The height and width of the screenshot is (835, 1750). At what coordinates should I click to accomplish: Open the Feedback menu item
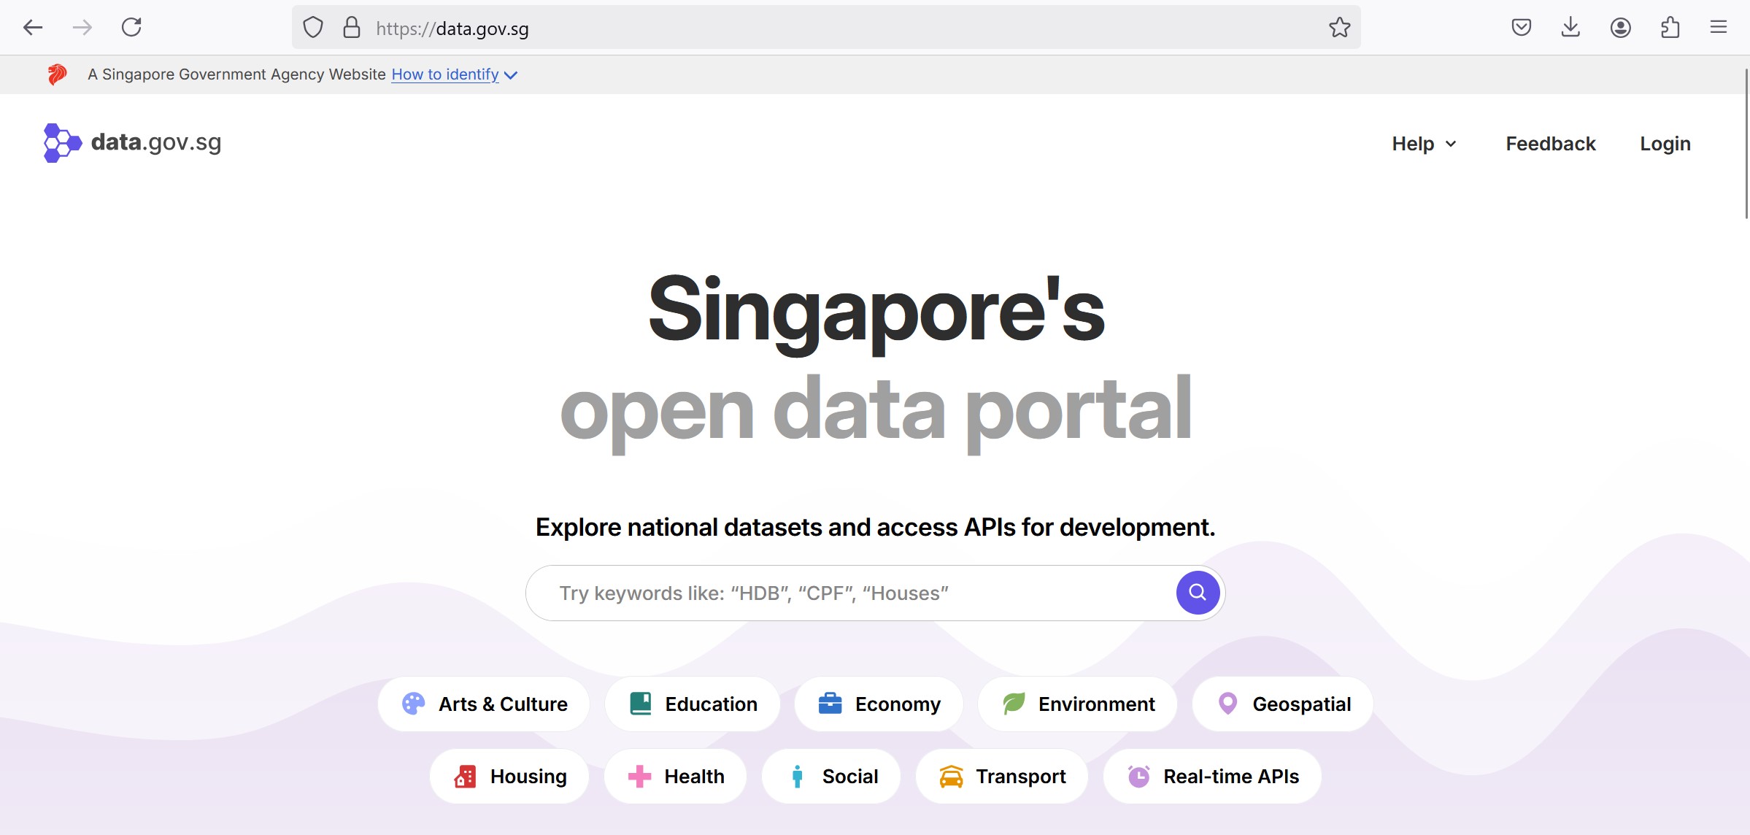click(1550, 144)
